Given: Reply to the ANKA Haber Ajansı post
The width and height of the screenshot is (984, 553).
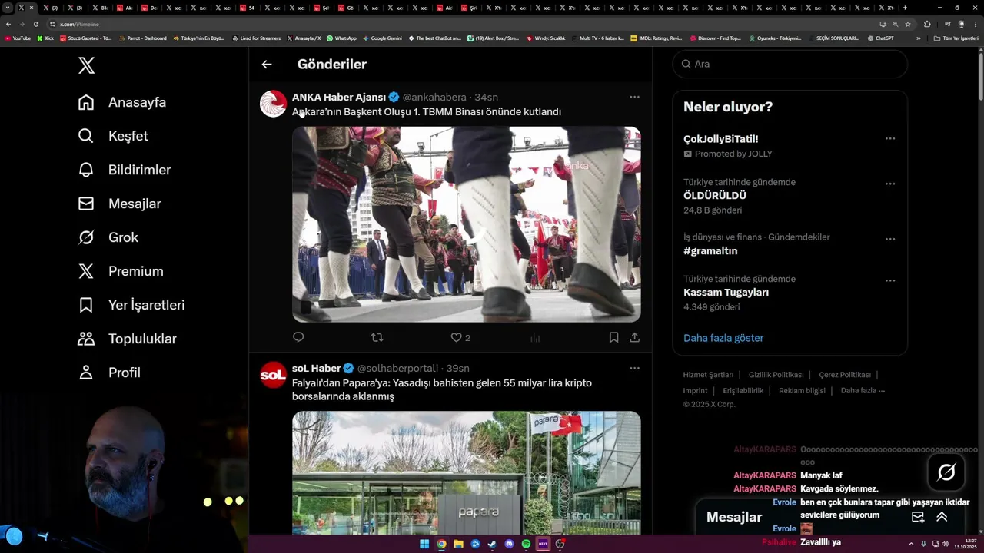Looking at the screenshot, I should click(x=298, y=337).
